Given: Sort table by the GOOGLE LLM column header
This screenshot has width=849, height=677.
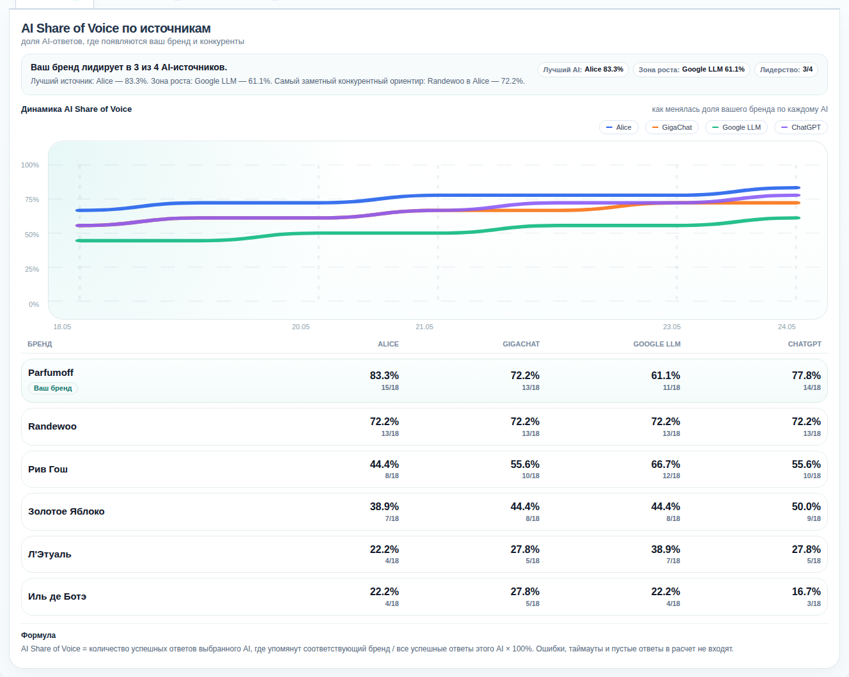Looking at the screenshot, I should [657, 344].
